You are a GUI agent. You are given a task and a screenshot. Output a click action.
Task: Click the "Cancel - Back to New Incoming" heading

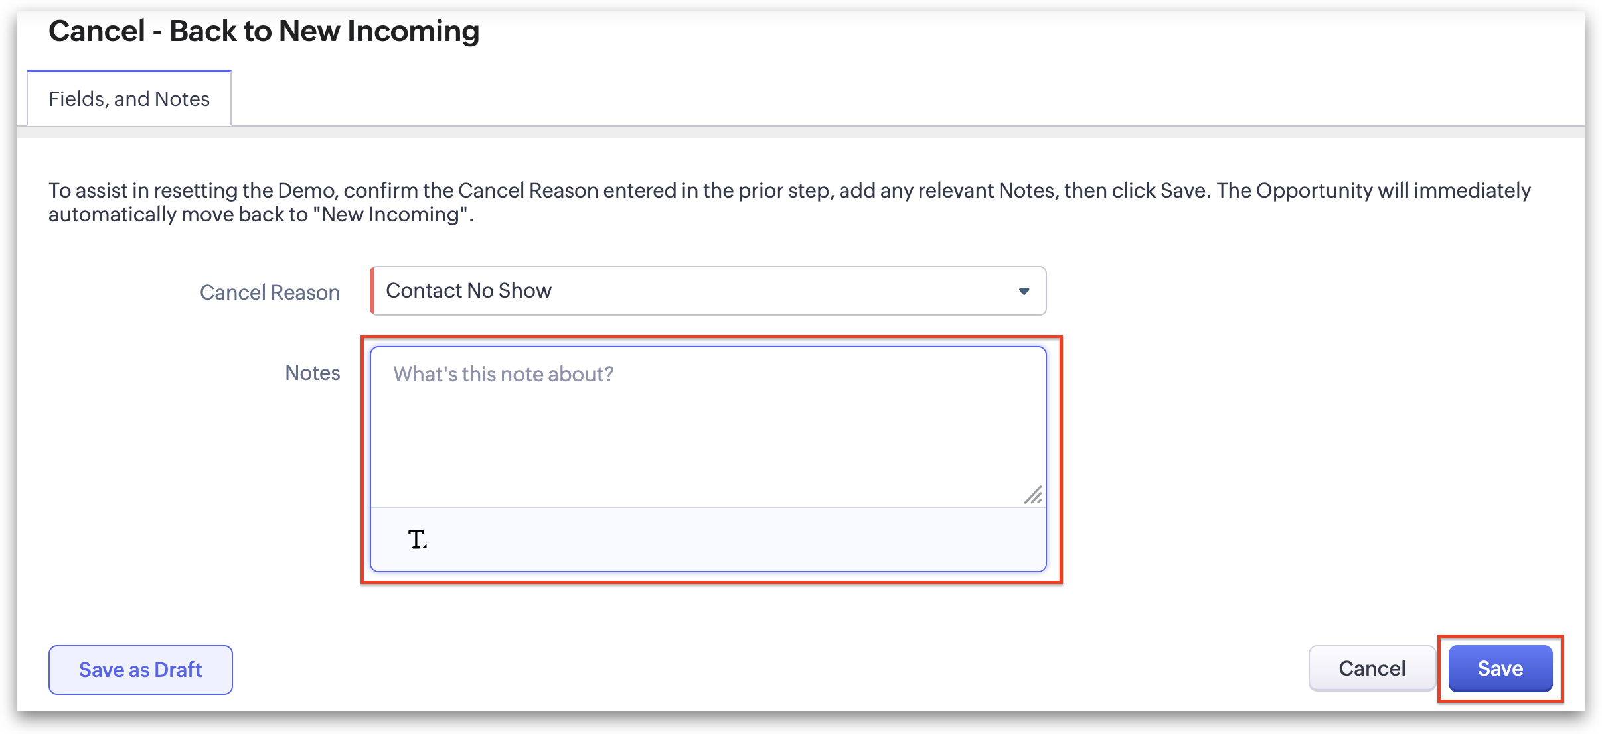click(x=264, y=31)
